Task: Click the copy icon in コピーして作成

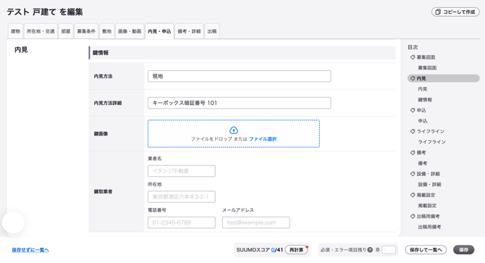Action: coord(438,12)
